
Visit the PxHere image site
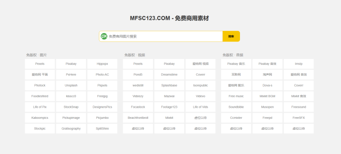(71, 75)
